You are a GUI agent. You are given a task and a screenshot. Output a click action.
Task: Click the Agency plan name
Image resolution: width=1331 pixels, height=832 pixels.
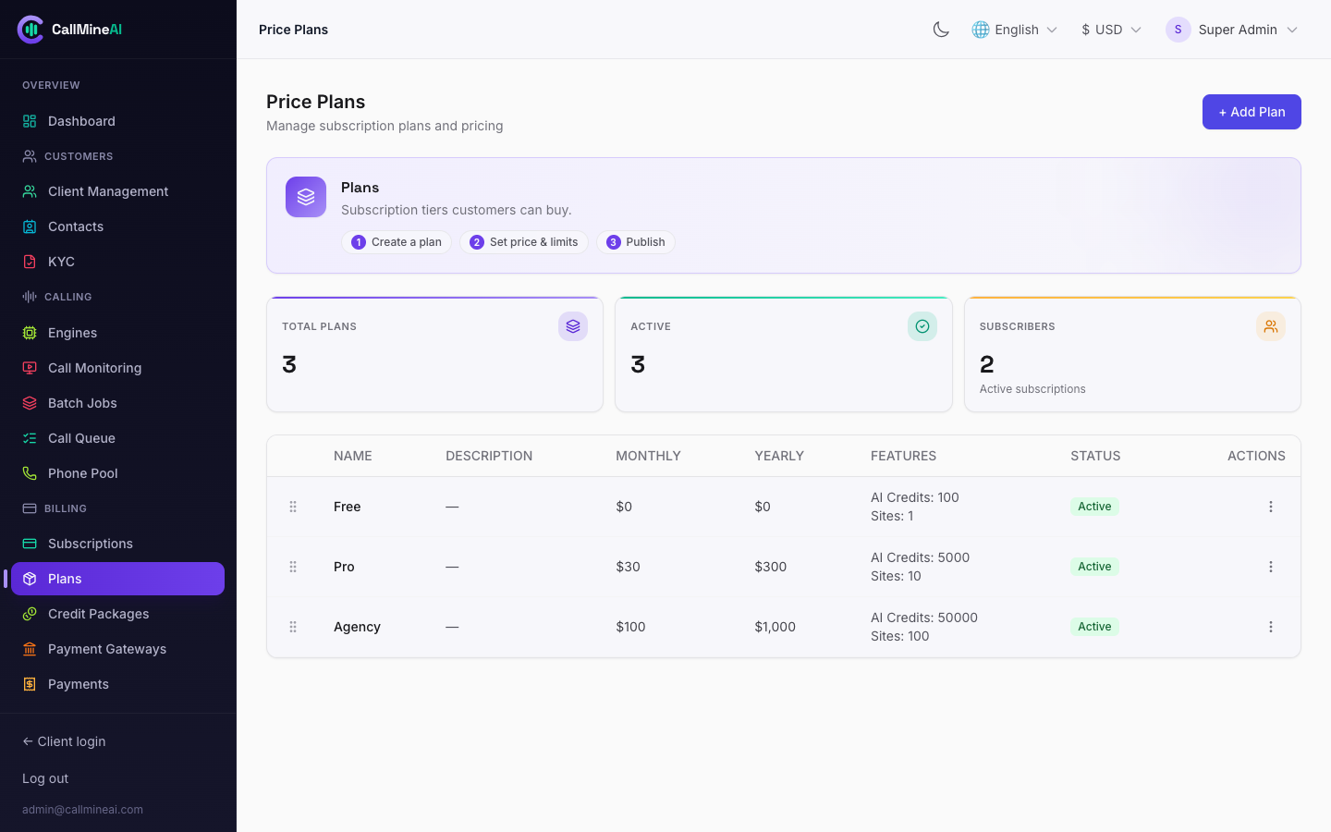[x=357, y=627]
